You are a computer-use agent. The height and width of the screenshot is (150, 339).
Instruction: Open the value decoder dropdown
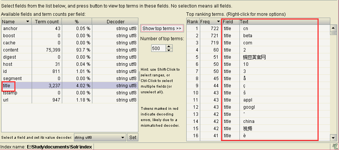pyautogui.click(x=123, y=137)
